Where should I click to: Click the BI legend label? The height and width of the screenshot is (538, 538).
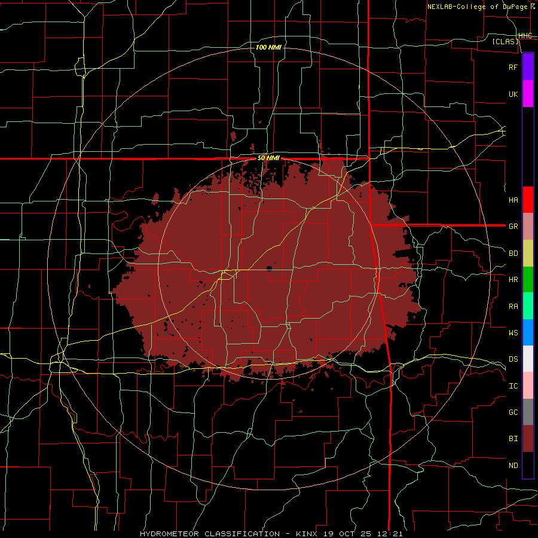pyautogui.click(x=513, y=439)
